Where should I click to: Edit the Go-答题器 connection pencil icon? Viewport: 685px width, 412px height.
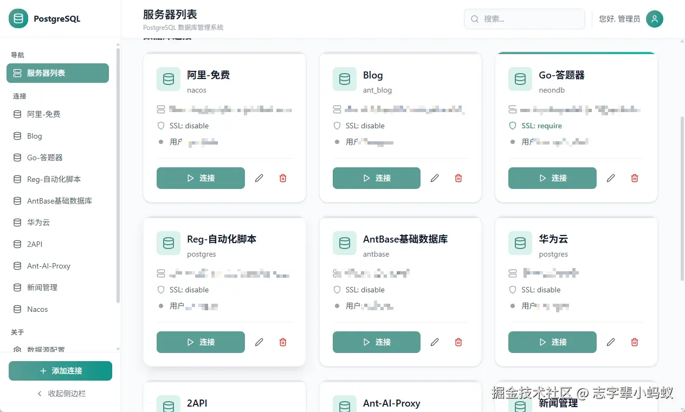coord(611,178)
